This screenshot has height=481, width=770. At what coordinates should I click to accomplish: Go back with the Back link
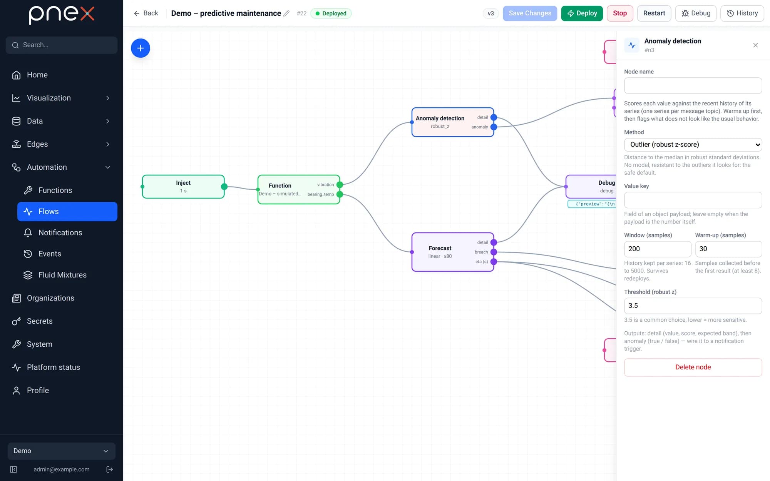[x=146, y=13]
